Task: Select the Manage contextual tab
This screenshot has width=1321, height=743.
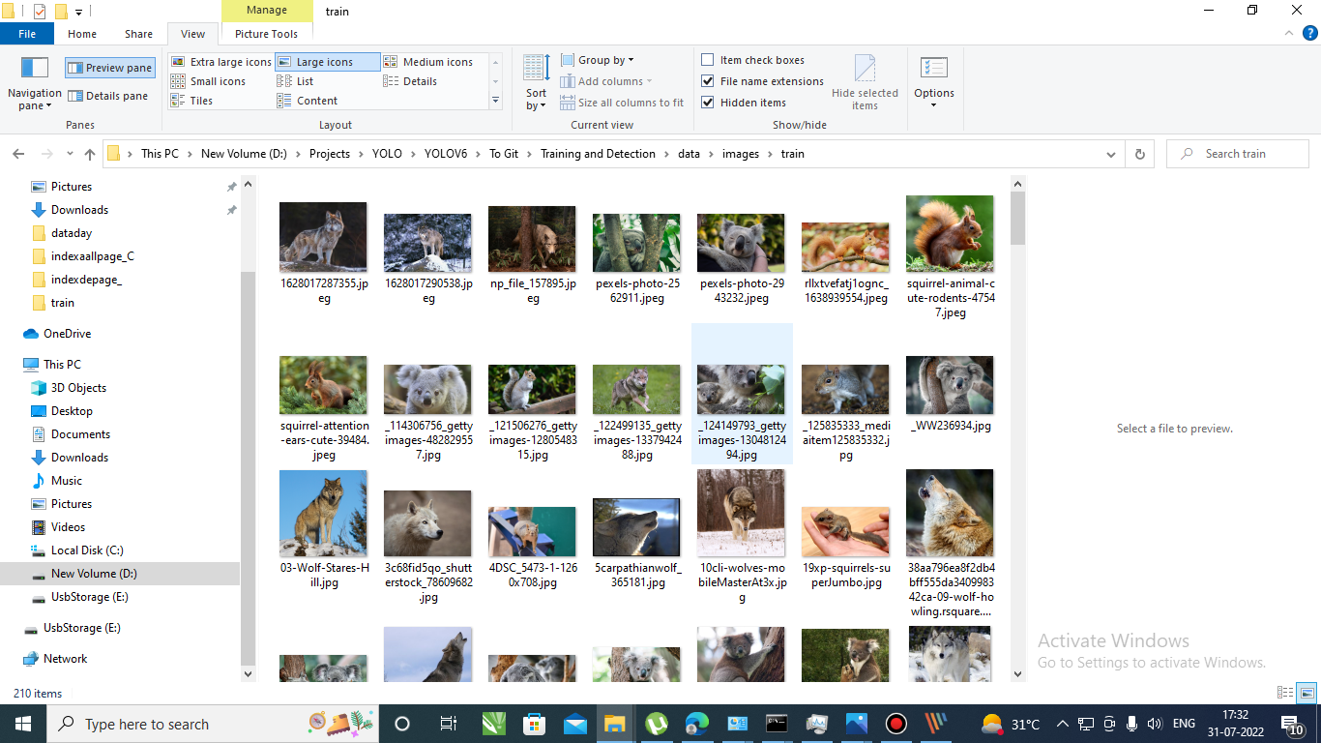Action: 267,11
